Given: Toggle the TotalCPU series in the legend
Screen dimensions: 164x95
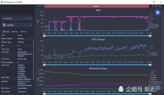Looking at the screenshot, I should (154, 55).
